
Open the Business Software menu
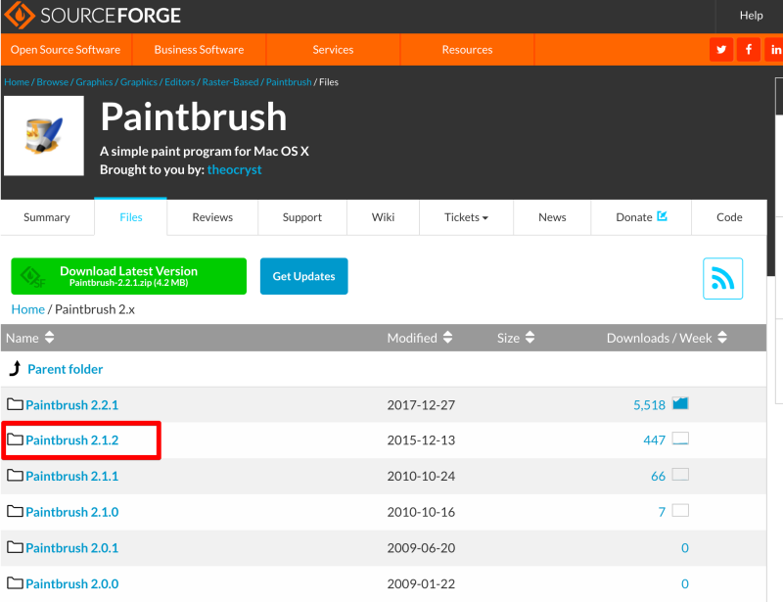tap(200, 50)
